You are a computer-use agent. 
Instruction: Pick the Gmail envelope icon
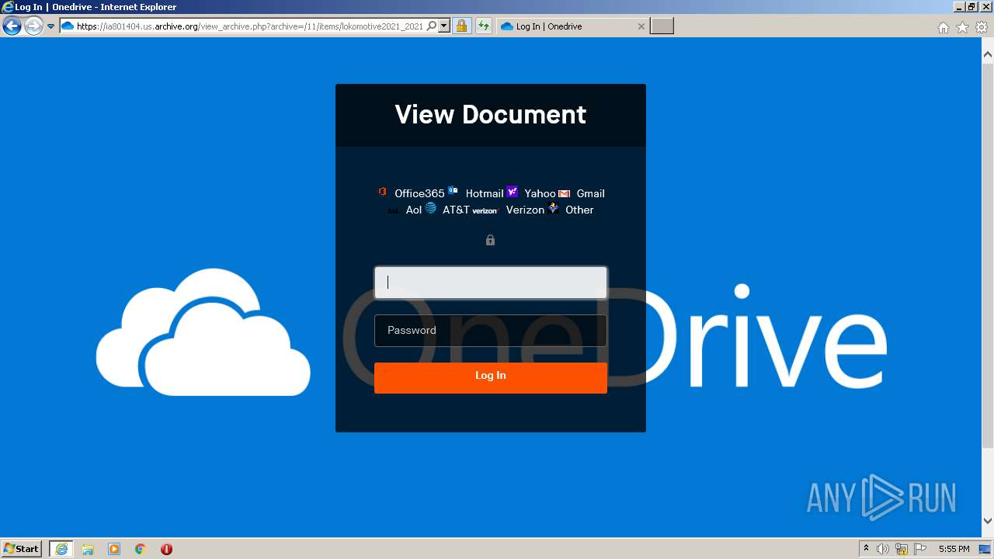(565, 193)
